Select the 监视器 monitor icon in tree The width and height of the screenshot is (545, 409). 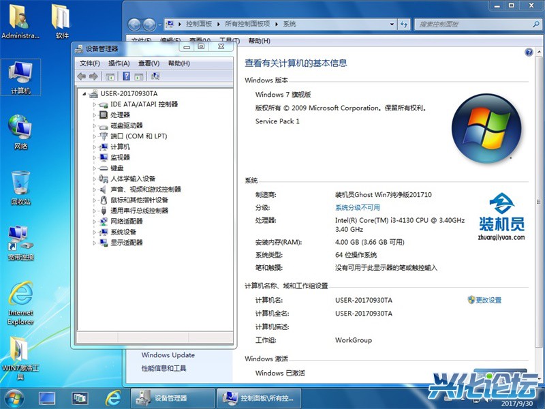point(104,157)
